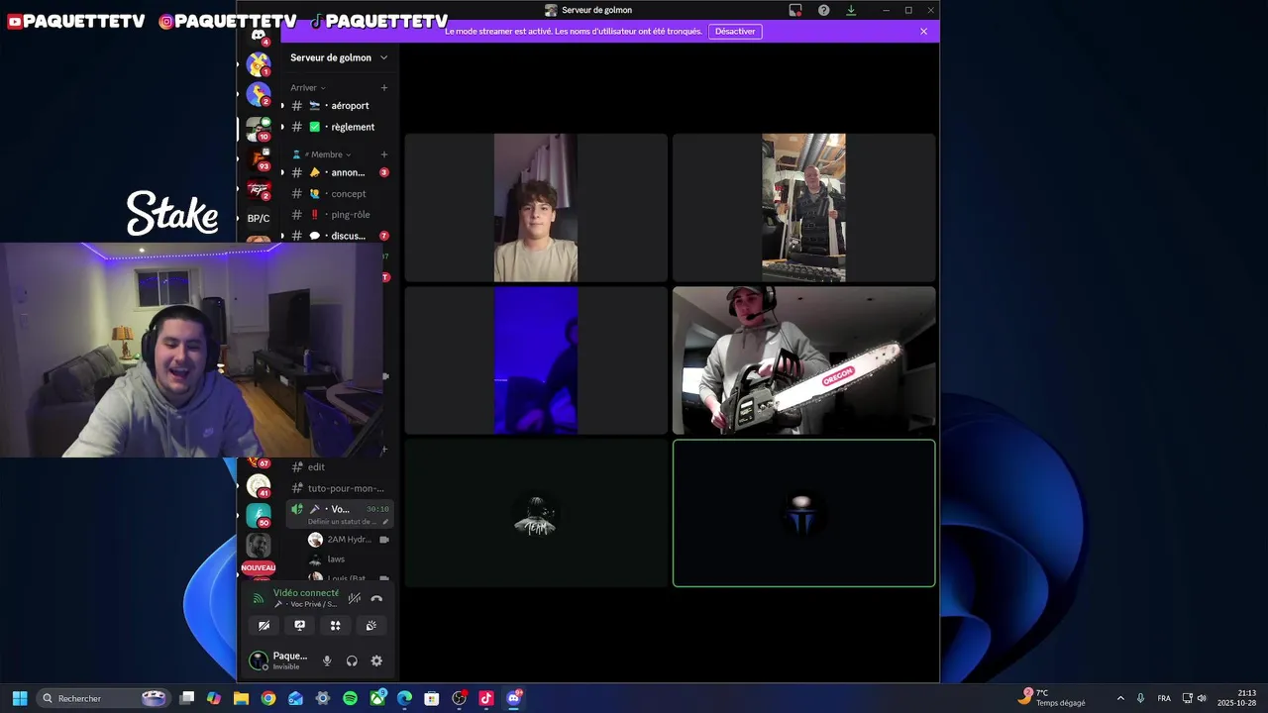
Task: Click the Rechercher taskbar search box
Action: 103,698
